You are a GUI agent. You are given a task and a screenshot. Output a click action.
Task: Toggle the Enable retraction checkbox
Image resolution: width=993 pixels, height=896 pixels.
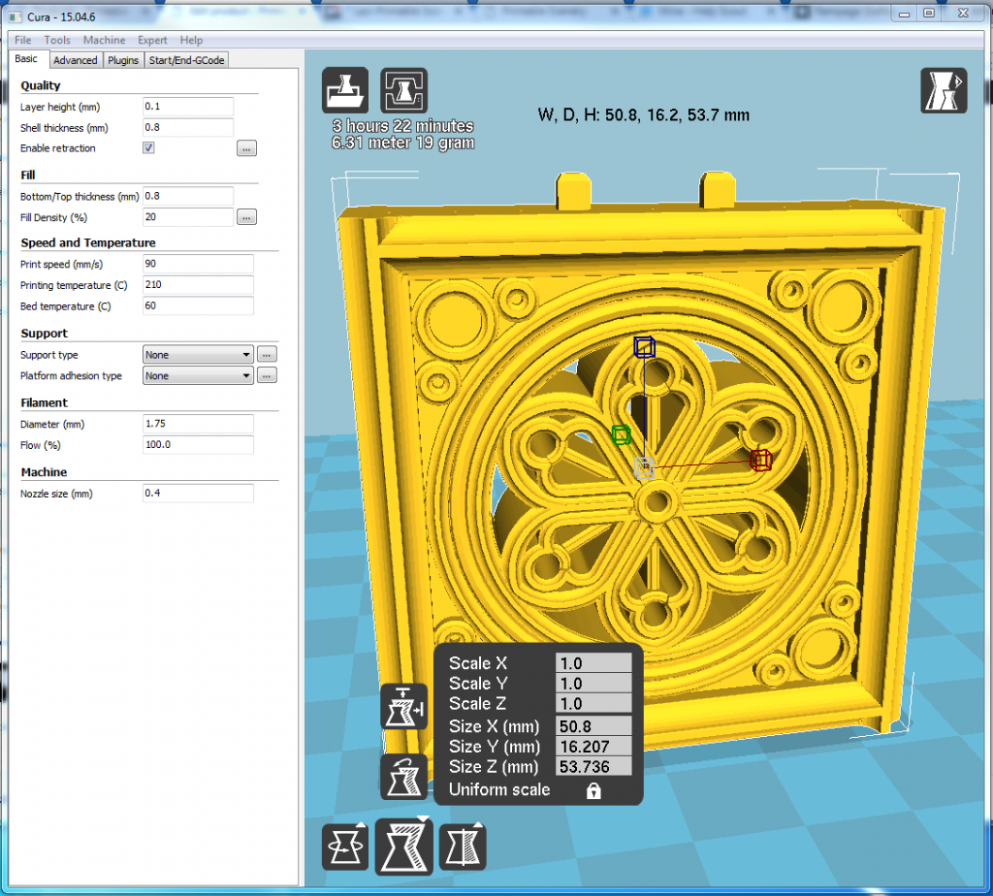click(148, 147)
